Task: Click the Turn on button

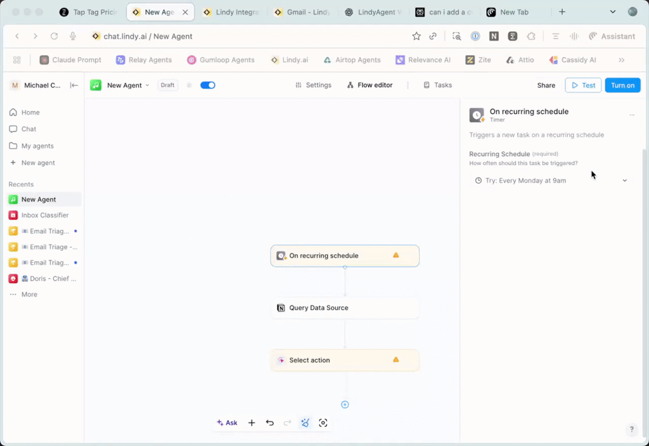Action: click(x=622, y=85)
